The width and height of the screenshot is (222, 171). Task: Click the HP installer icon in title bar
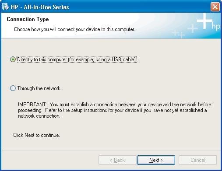point(5,7)
